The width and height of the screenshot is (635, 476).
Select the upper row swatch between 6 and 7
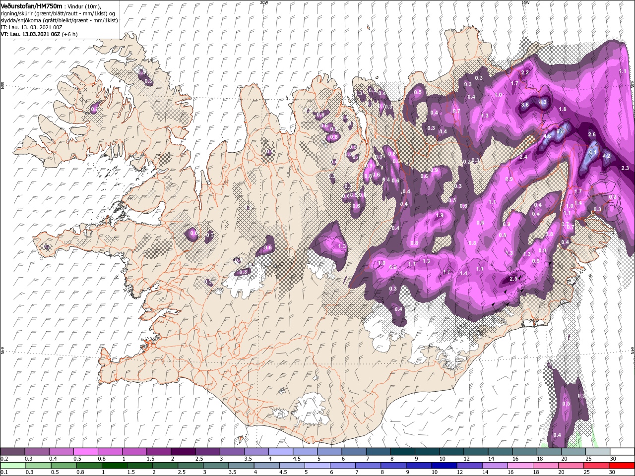[354, 452]
